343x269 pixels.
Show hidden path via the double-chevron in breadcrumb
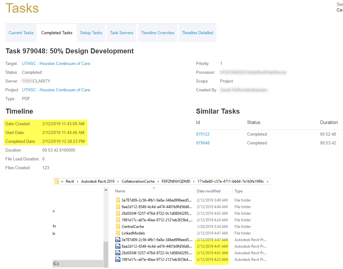click(62, 181)
